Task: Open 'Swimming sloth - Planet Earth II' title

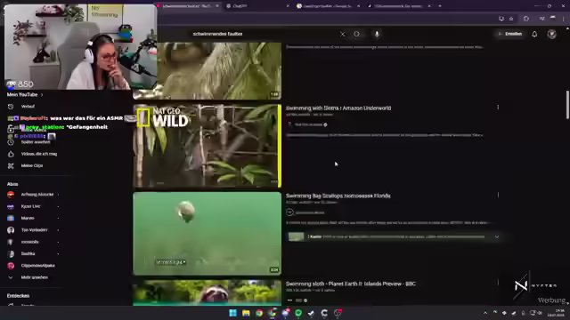Action: pyautogui.click(x=350, y=284)
